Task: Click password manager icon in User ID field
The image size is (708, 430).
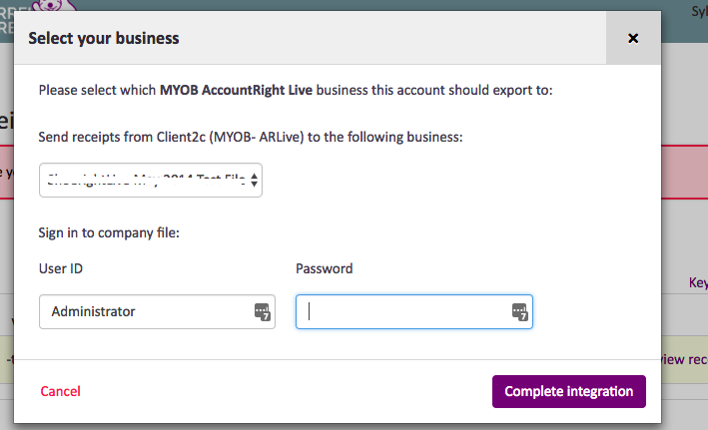Action: click(x=263, y=312)
